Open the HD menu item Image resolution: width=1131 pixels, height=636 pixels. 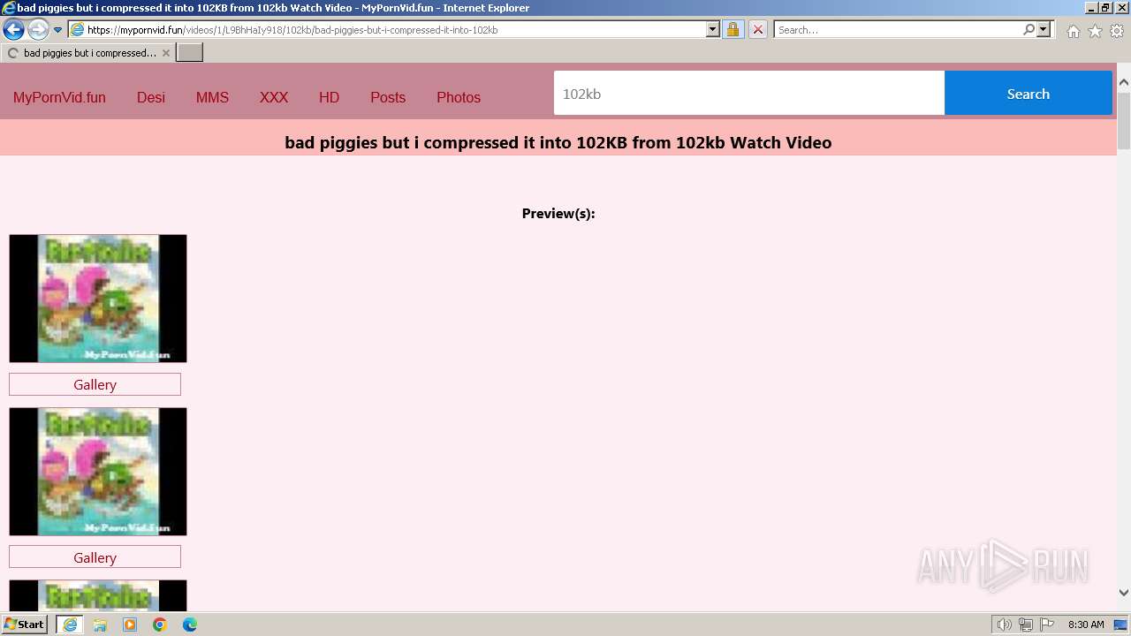(329, 97)
